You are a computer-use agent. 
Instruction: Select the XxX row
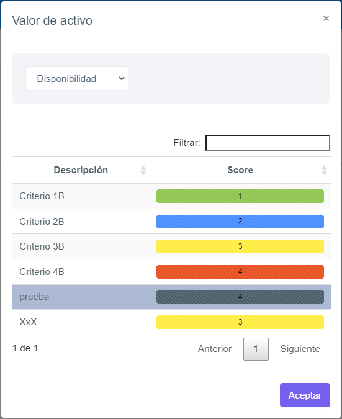(171, 322)
